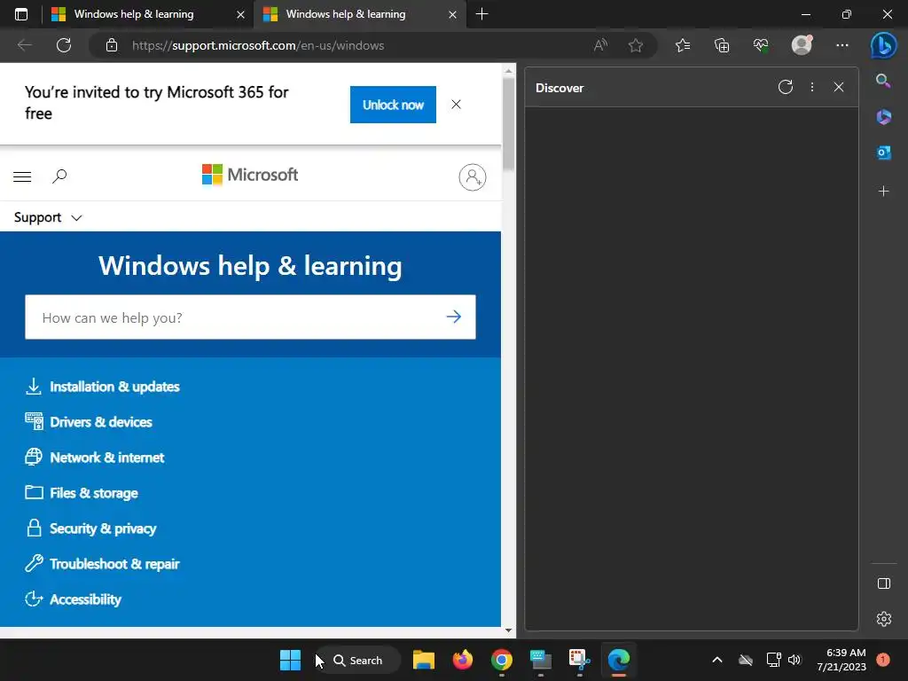This screenshot has height=681, width=908.
Task: Open Firefox from taskbar
Action: tap(463, 660)
